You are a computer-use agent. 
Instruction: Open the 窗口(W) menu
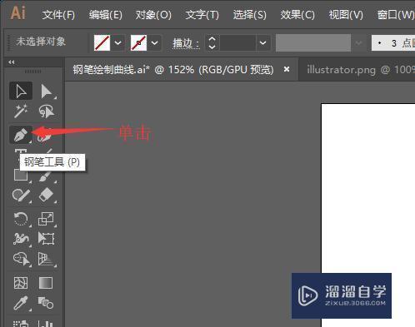point(396,15)
